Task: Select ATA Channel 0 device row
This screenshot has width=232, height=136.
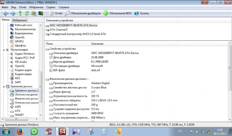Action: point(58,30)
